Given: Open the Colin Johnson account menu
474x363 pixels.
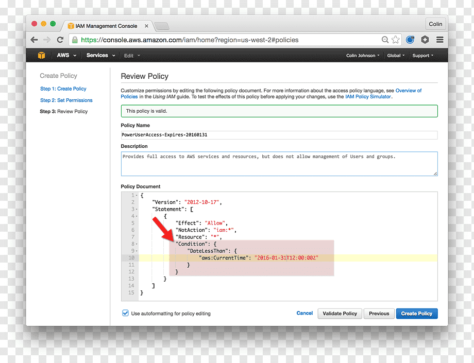Looking at the screenshot, I should [x=363, y=56].
